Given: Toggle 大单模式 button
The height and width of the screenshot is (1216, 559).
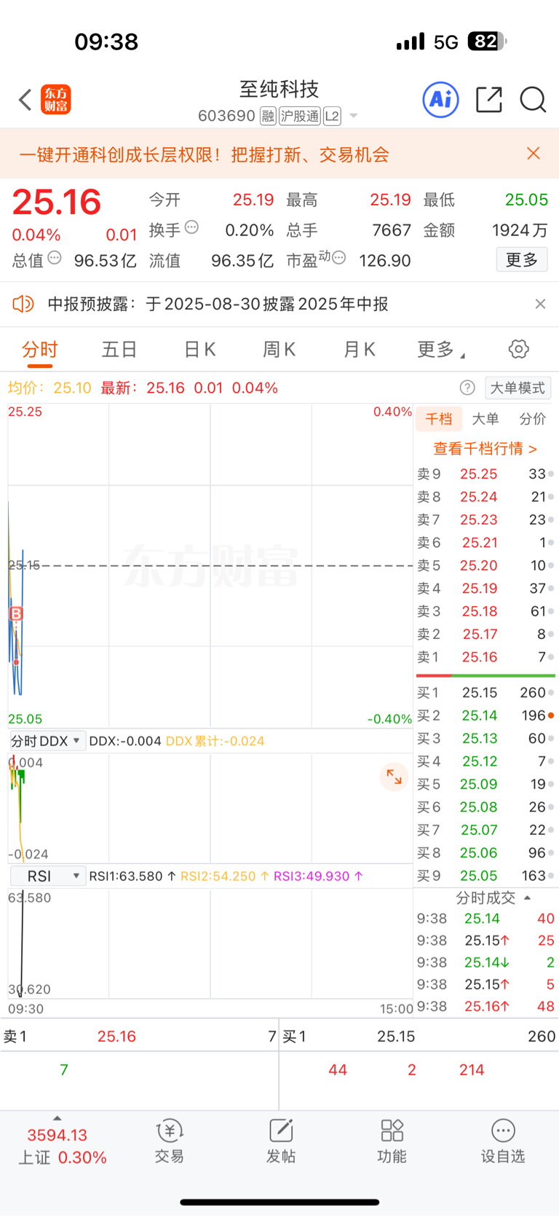Looking at the screenshot, I should click(518, 388).
